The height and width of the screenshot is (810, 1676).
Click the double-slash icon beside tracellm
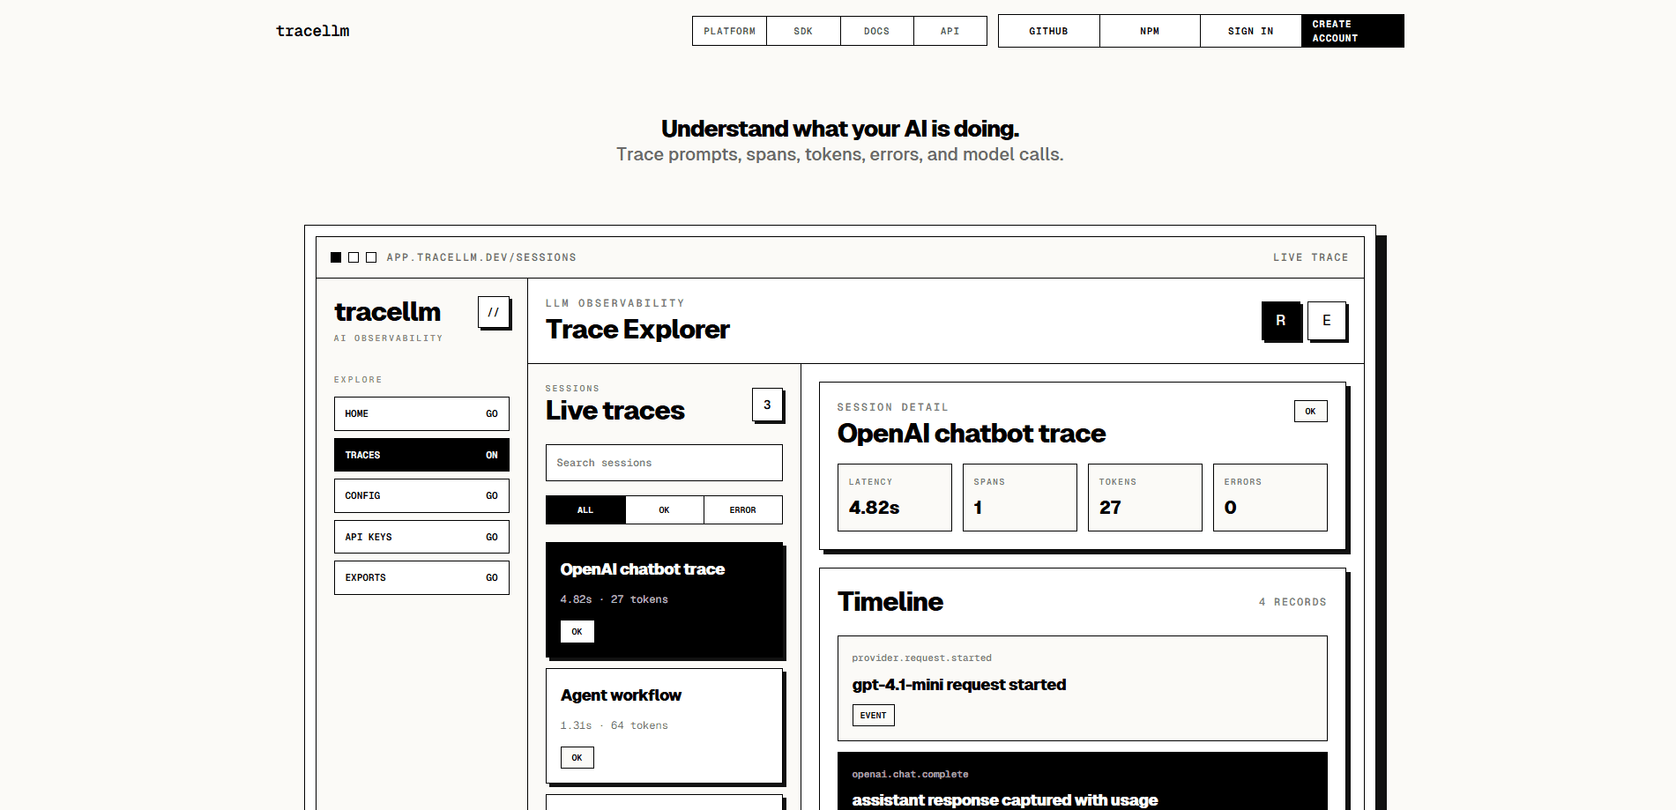point(494,312)
